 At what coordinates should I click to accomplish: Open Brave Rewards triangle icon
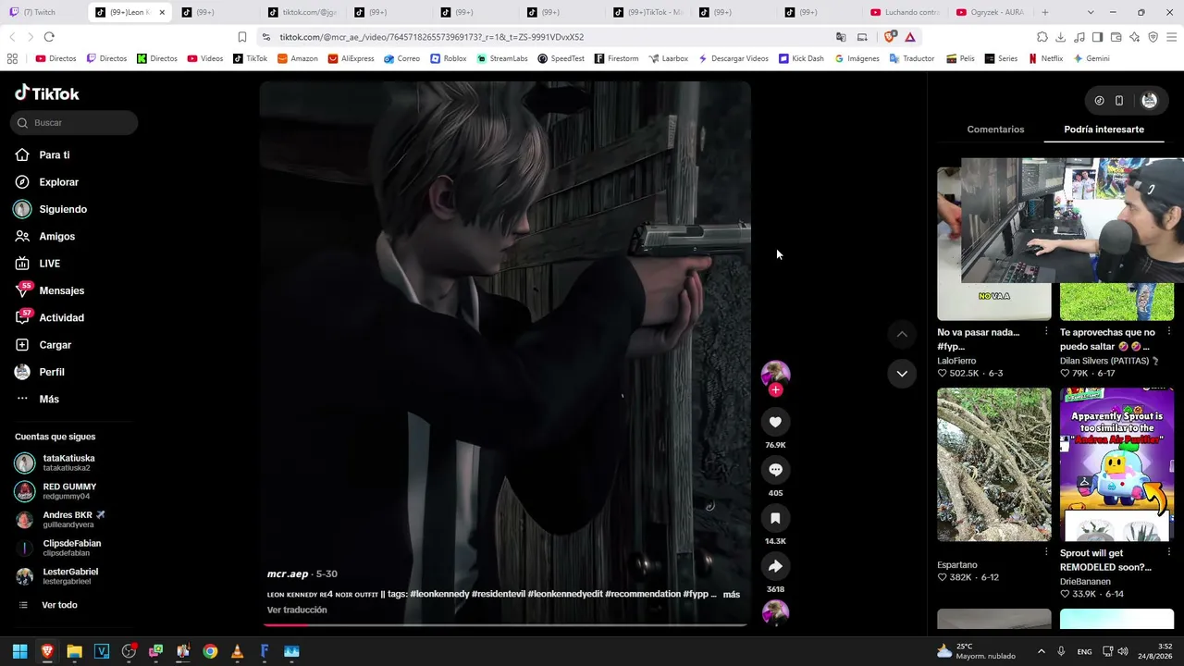click(910, 37)
